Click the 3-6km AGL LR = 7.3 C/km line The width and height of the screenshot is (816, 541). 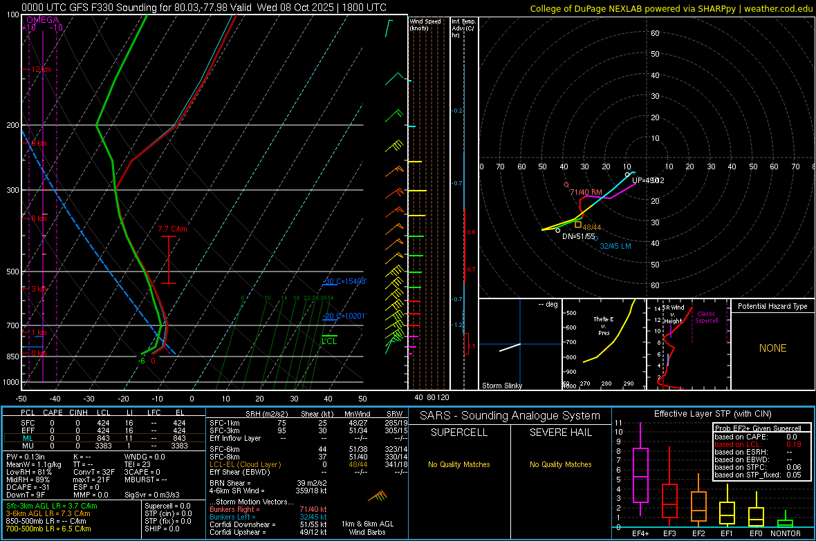click(x=48, y=513)
